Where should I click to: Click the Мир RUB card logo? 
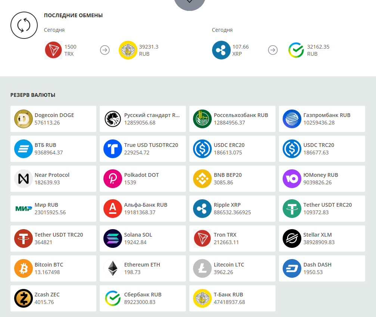pyautogui.click(x=24, y=209)
